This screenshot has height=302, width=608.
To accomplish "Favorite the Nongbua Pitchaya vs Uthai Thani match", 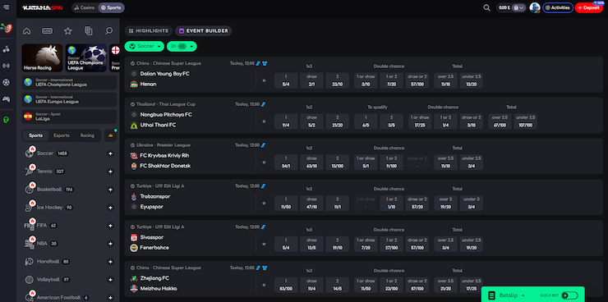I will coord(264,121).
